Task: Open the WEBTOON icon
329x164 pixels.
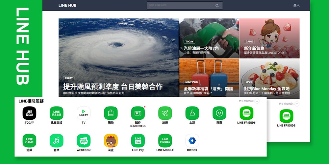Action: click(x=84, y=141)
